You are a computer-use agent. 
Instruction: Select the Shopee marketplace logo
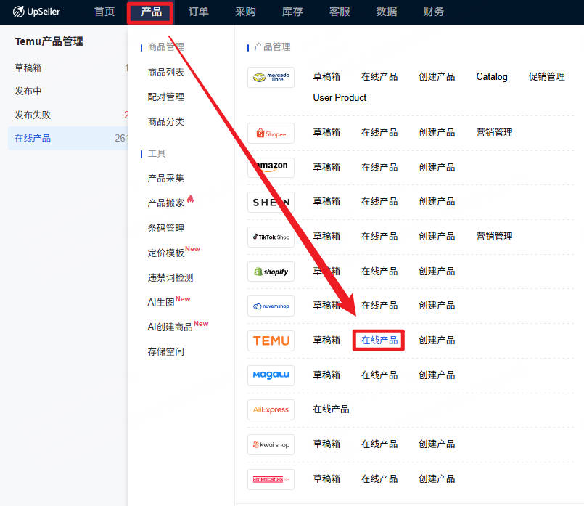point(271,134)
